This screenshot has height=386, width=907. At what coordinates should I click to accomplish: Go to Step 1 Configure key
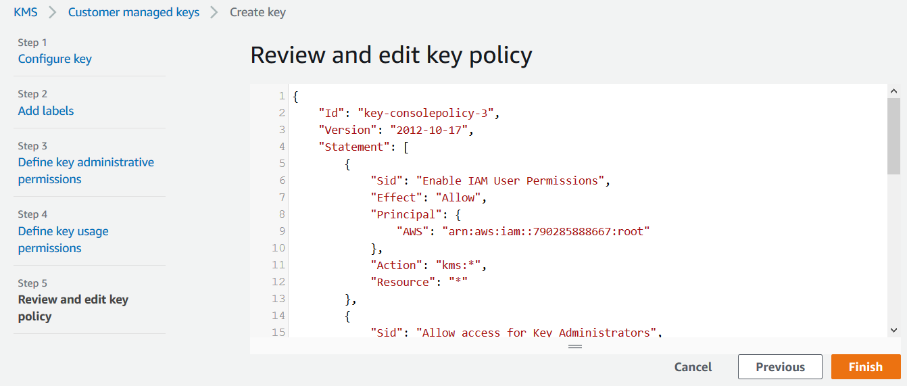coord(55,59)
